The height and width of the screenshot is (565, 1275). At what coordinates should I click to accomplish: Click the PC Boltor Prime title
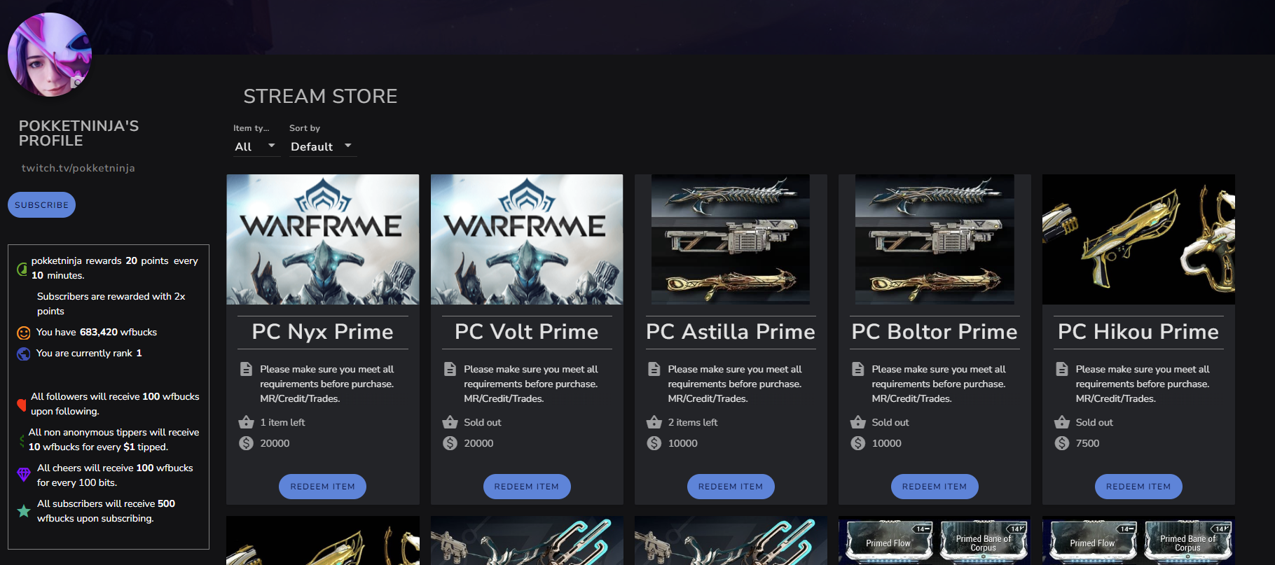tap(935, 332)
